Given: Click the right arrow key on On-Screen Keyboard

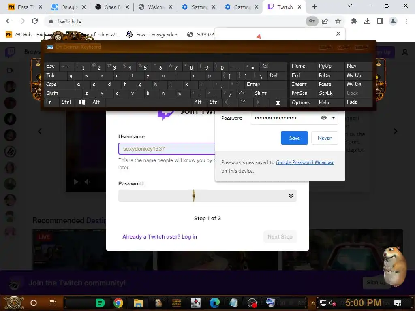Looking at the screenshot, I should (x=257, y=102).
